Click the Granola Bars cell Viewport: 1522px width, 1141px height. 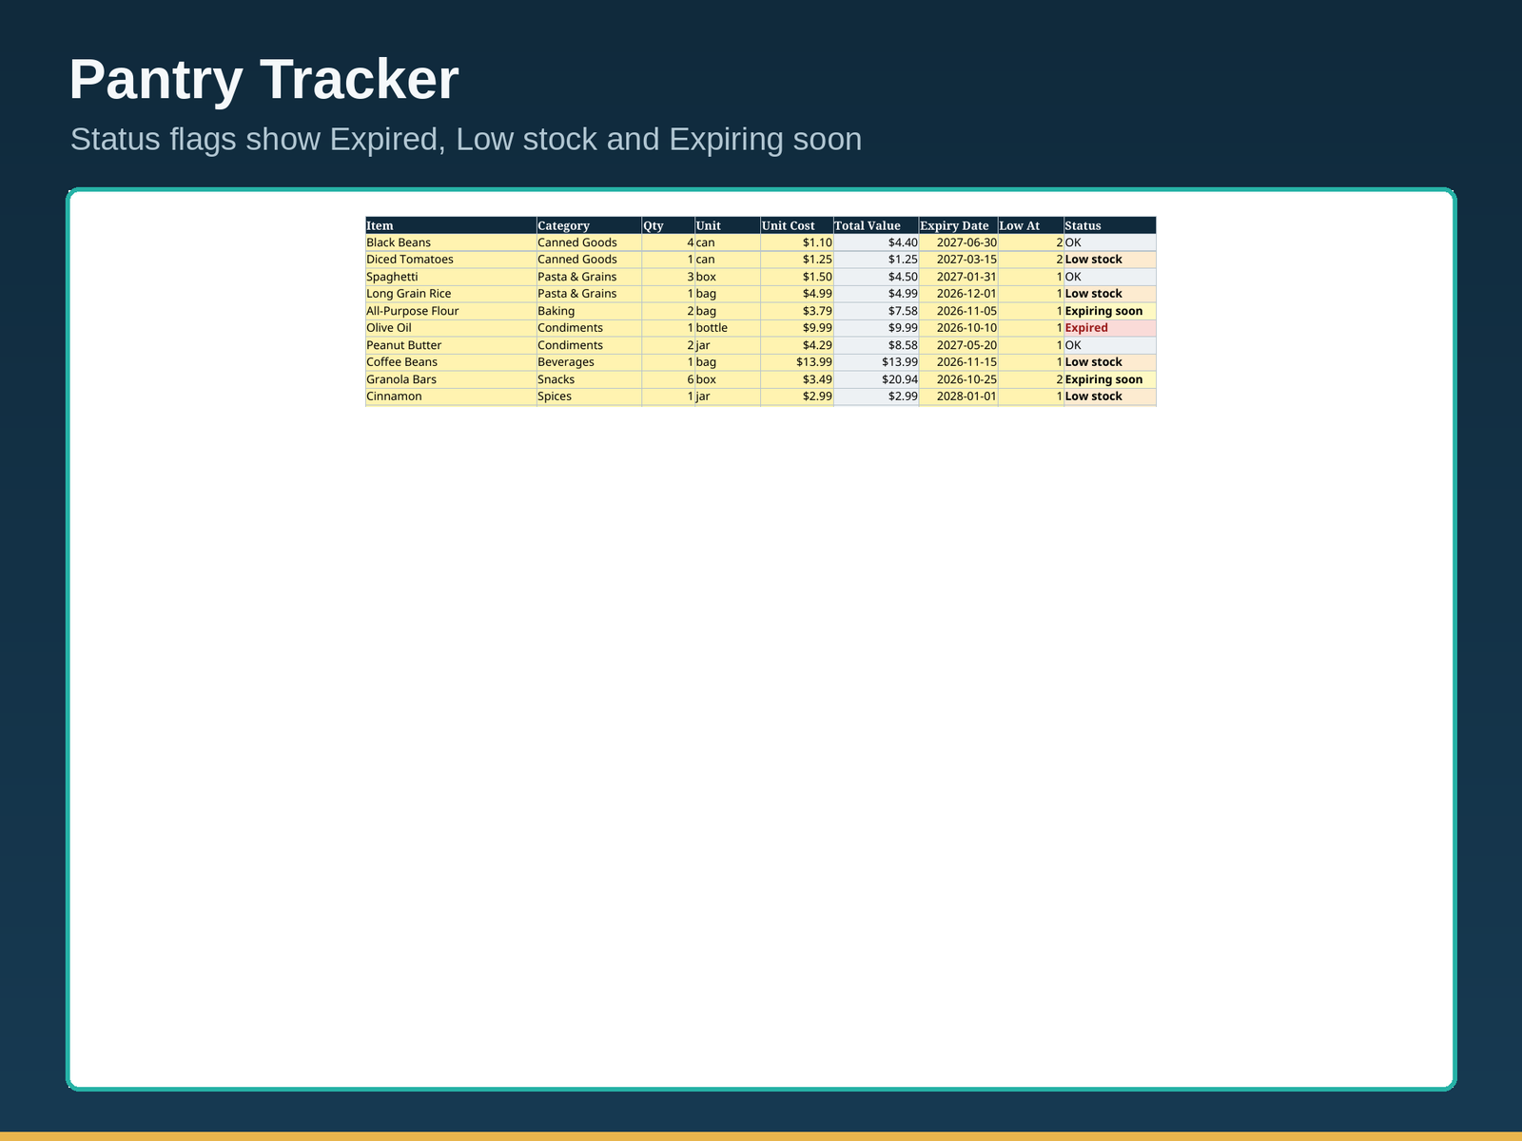[x=451, y=379]
